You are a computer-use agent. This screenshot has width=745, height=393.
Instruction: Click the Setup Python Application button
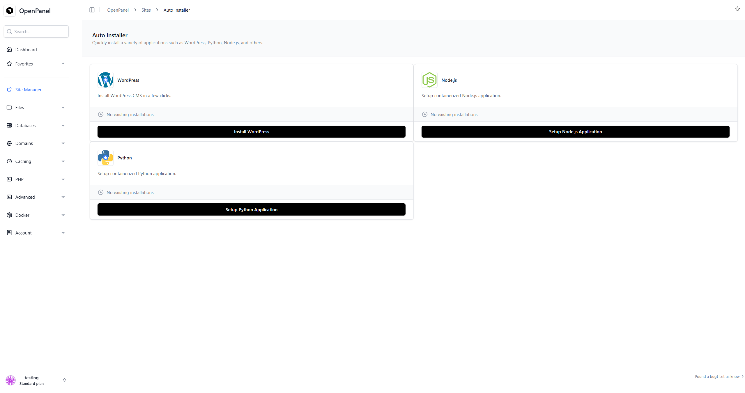(x=252, y=209)
